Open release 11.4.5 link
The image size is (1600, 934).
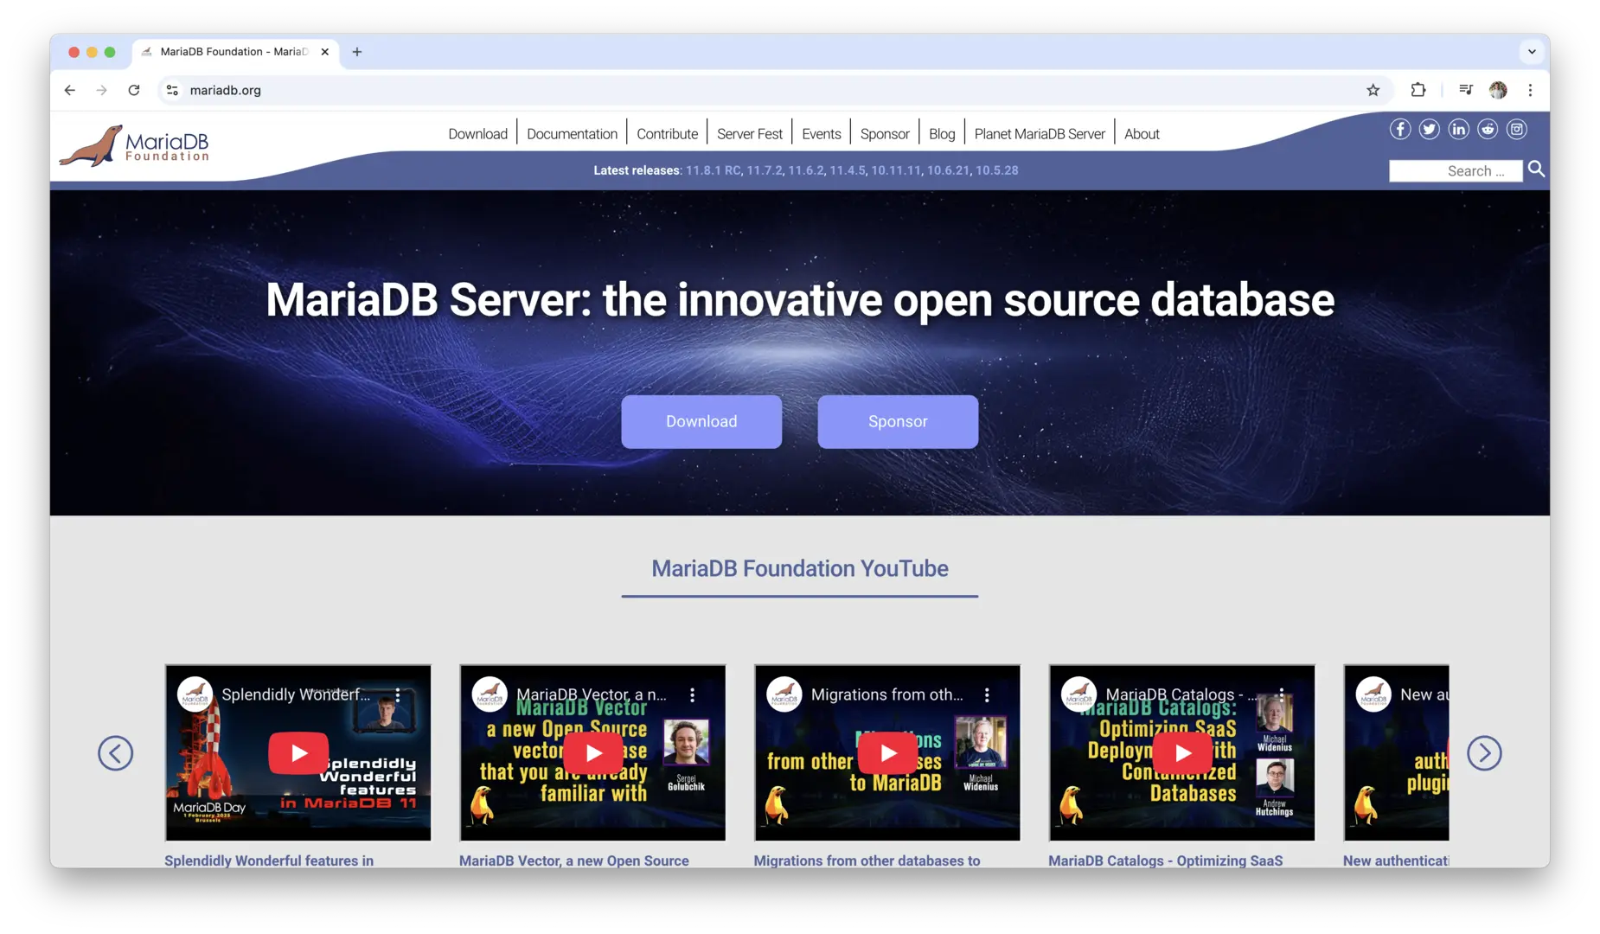pos(847,170)
